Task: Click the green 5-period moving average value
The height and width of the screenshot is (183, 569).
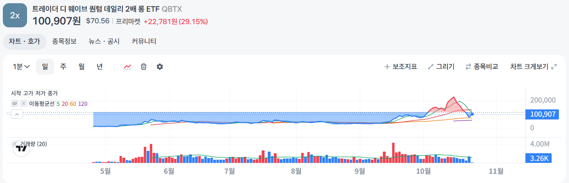Action: tap(58, 104)
